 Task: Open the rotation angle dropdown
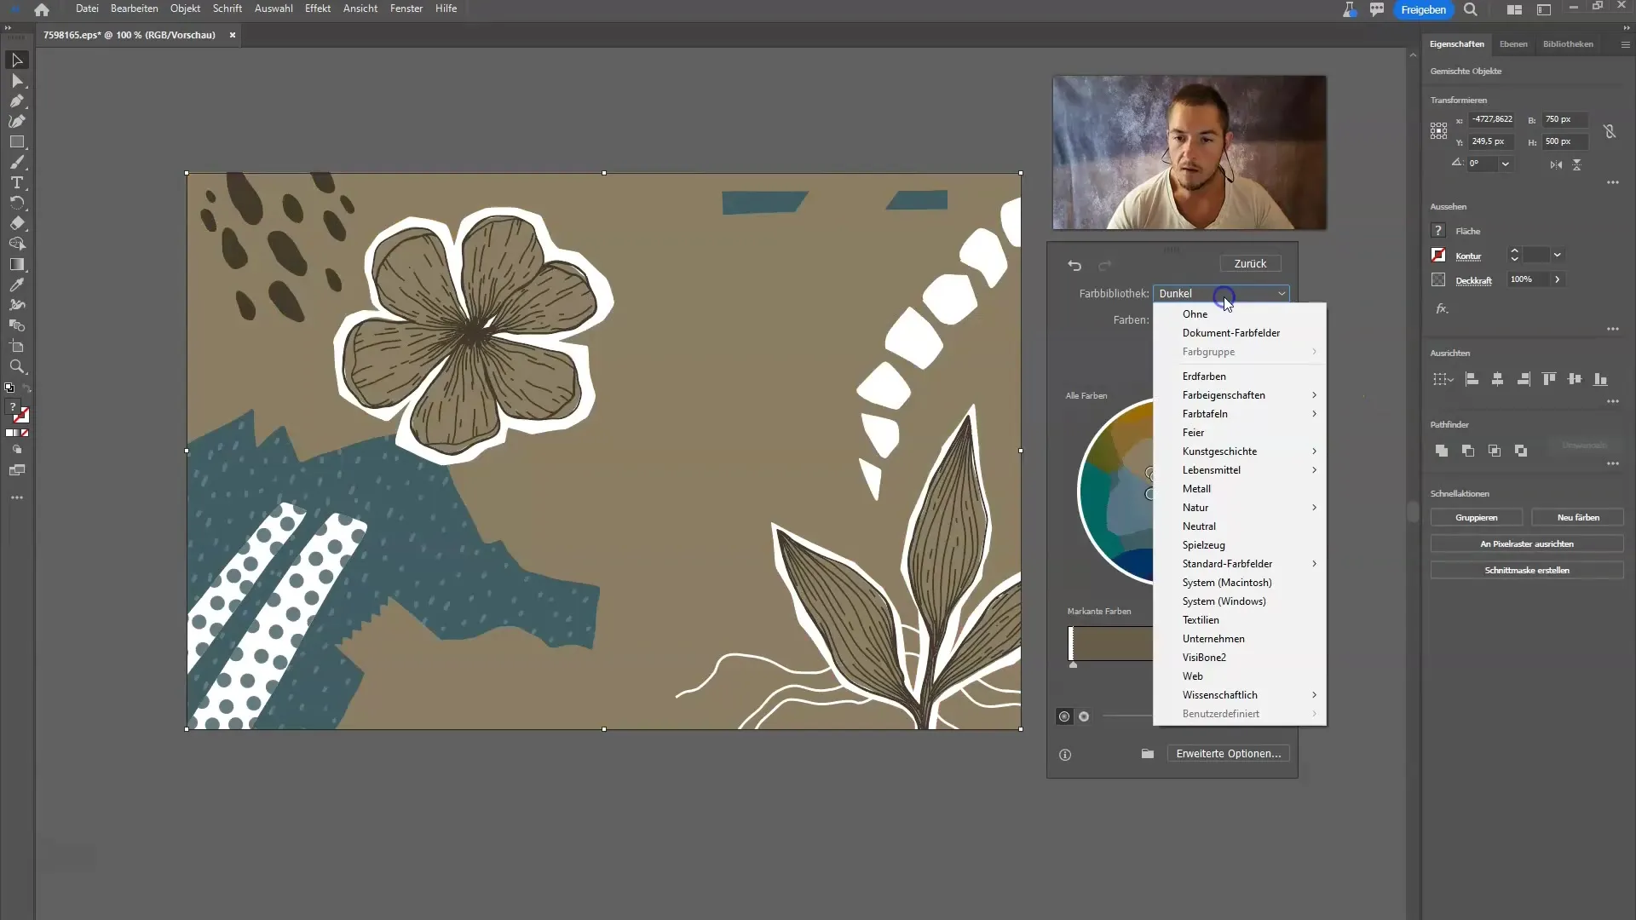(x=1506, y=164)
